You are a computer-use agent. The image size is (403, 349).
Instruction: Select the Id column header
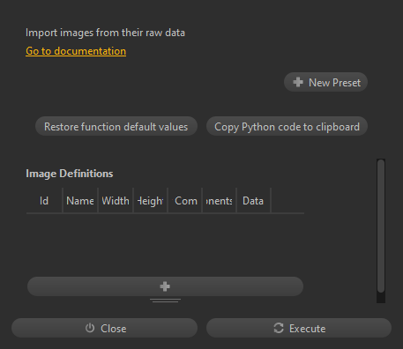44,201
